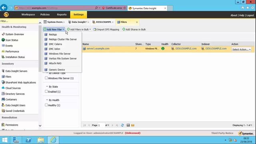Click the Logout link
This screenshot has height=144, width=256.
[250, 15]
